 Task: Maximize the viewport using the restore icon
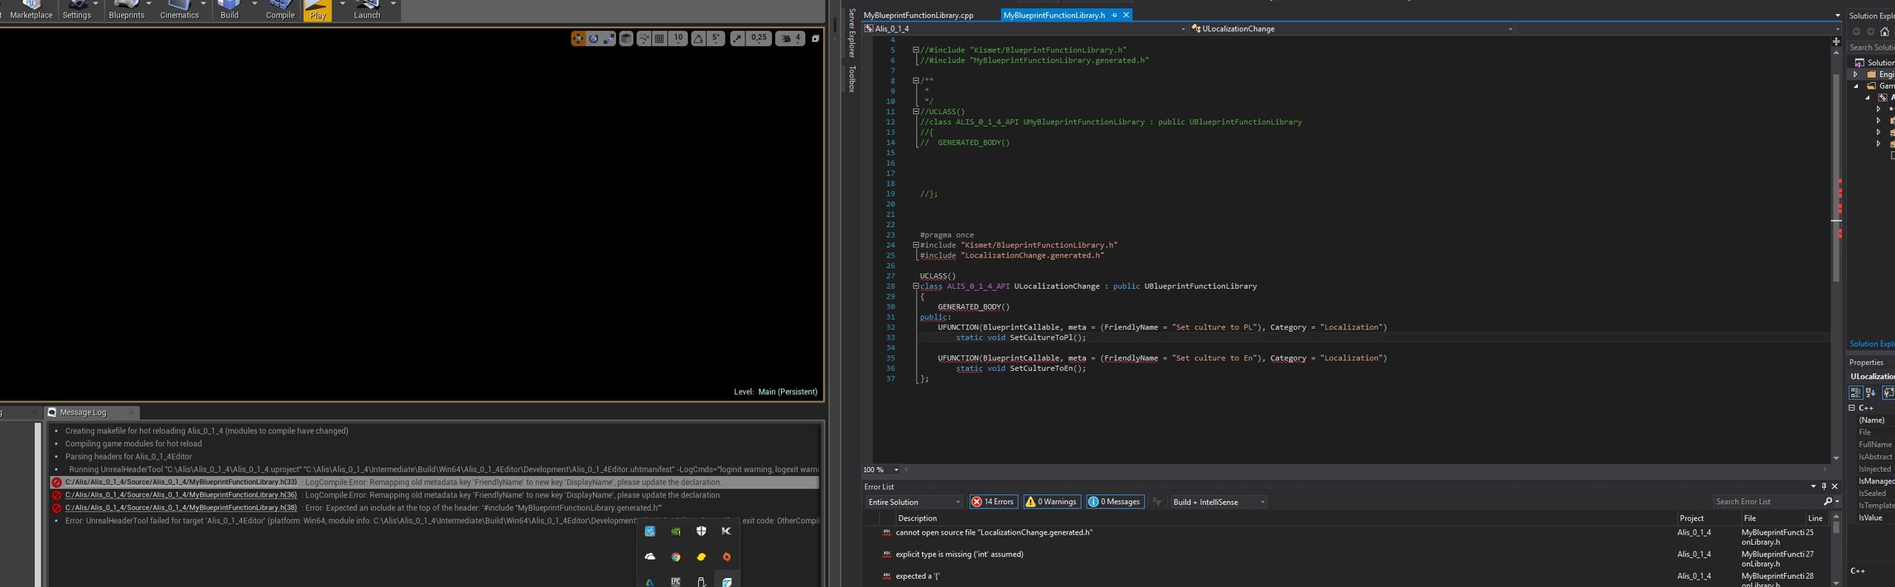(x=815, y=39)
